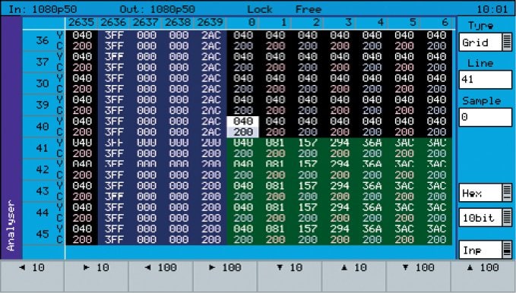
Task: Select Y value 294 on line 45
Action: [340, 229]
